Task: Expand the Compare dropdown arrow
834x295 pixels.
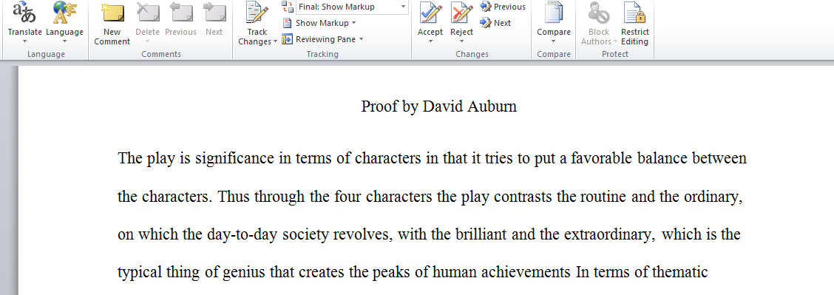Action: 553,42
